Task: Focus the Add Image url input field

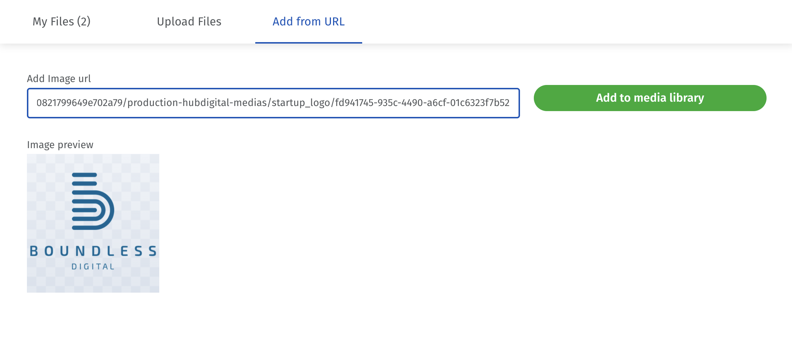Action: point(273,103)
